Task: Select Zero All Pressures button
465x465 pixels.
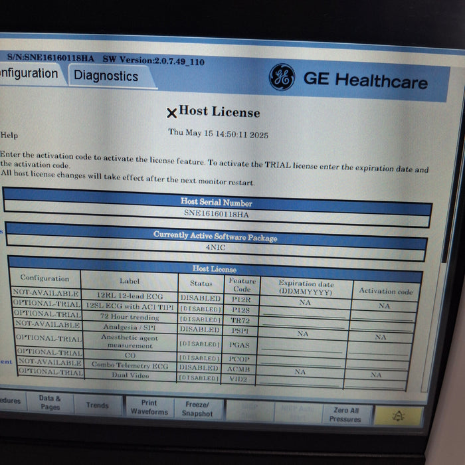Action: (345, 415)
